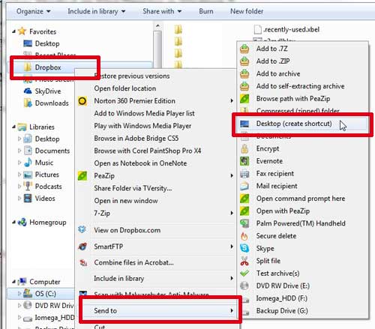Open the Norton 360 Premier Edition submenu
The height and width of the screenshot is (329, 375).
tap(156, 101)
